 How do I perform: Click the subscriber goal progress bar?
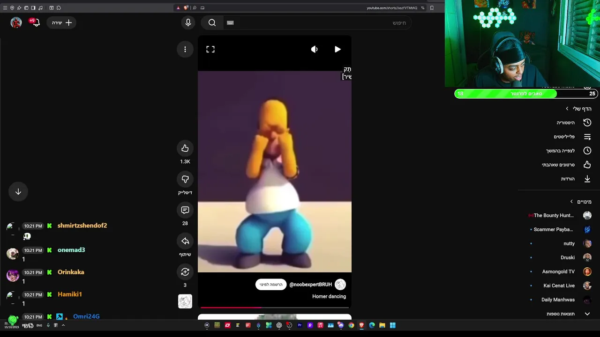click(527, 94)
